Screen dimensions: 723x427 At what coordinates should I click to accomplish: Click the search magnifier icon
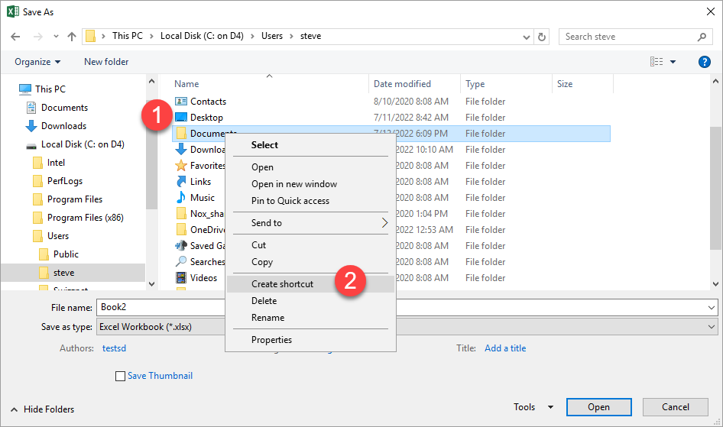(702, 37)
